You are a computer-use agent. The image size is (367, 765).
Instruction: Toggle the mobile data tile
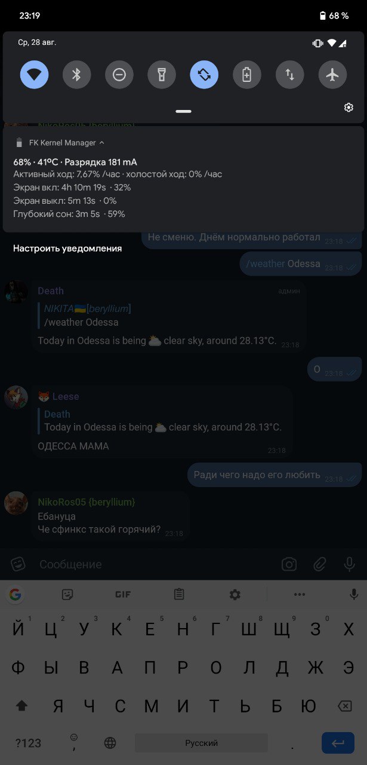tap(289, 75)
